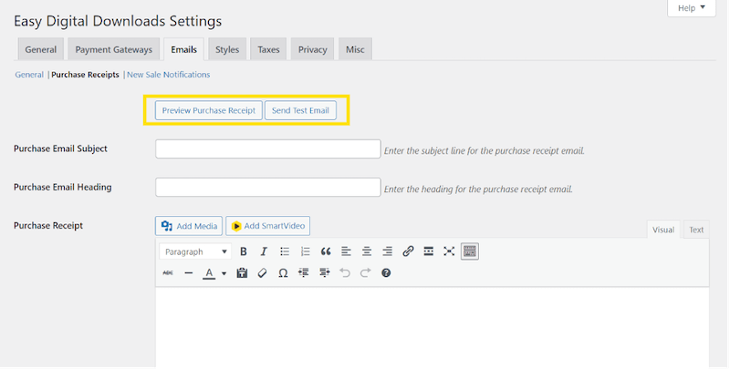This screenshot has width=730, height=369.
Task: Align text left
Action: tap(346, 251)
